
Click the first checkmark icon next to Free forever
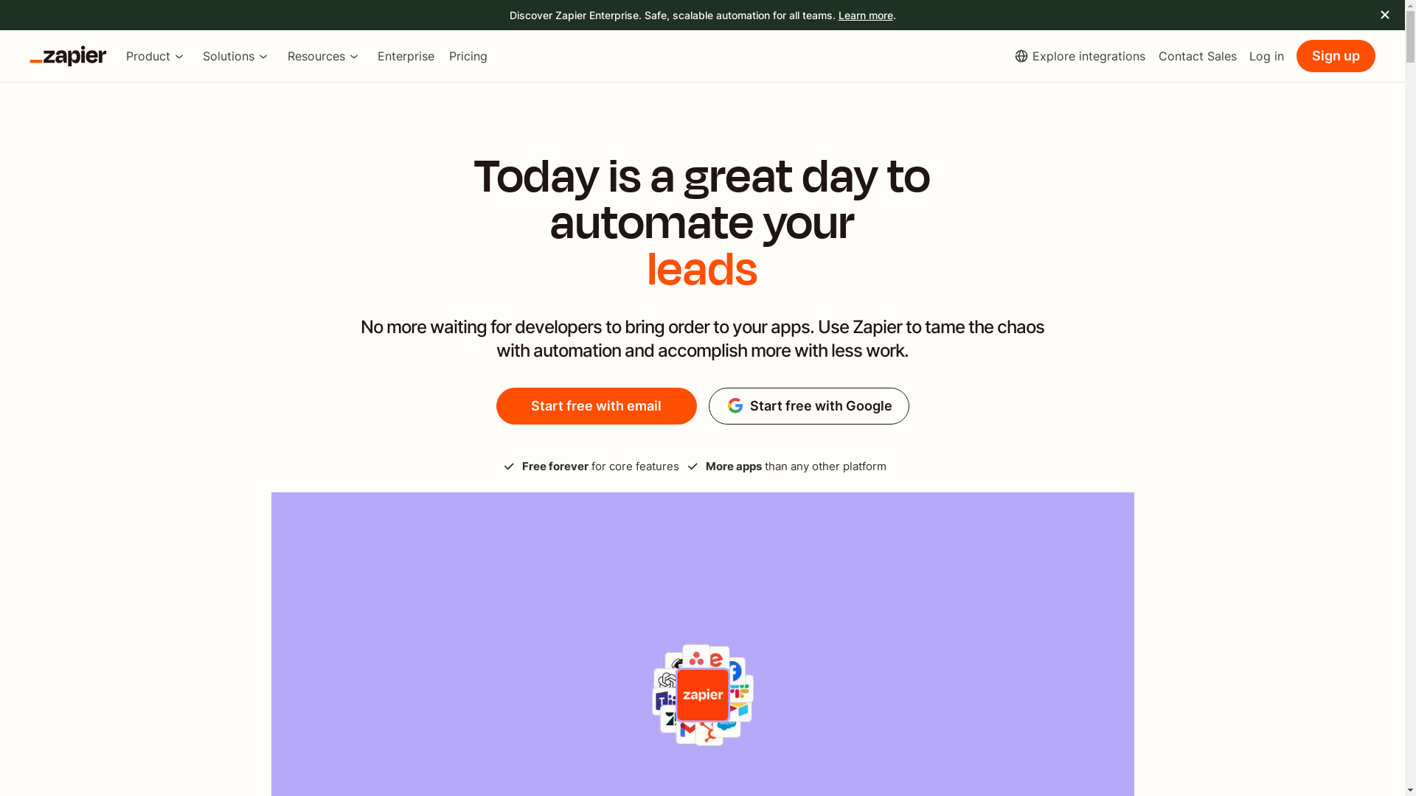tap(510, 467)
